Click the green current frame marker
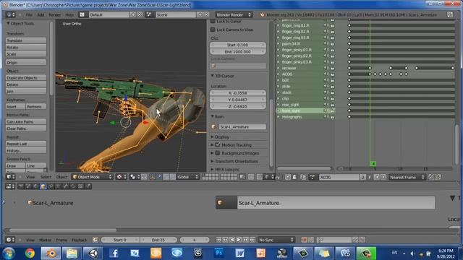The width and height of the screenshot is (463, 260). click(373, 163)
